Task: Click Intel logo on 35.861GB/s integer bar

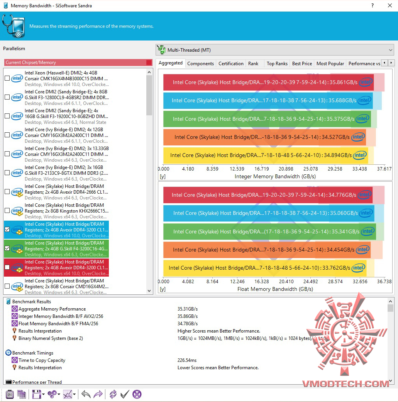Action: tap(366, 82)
